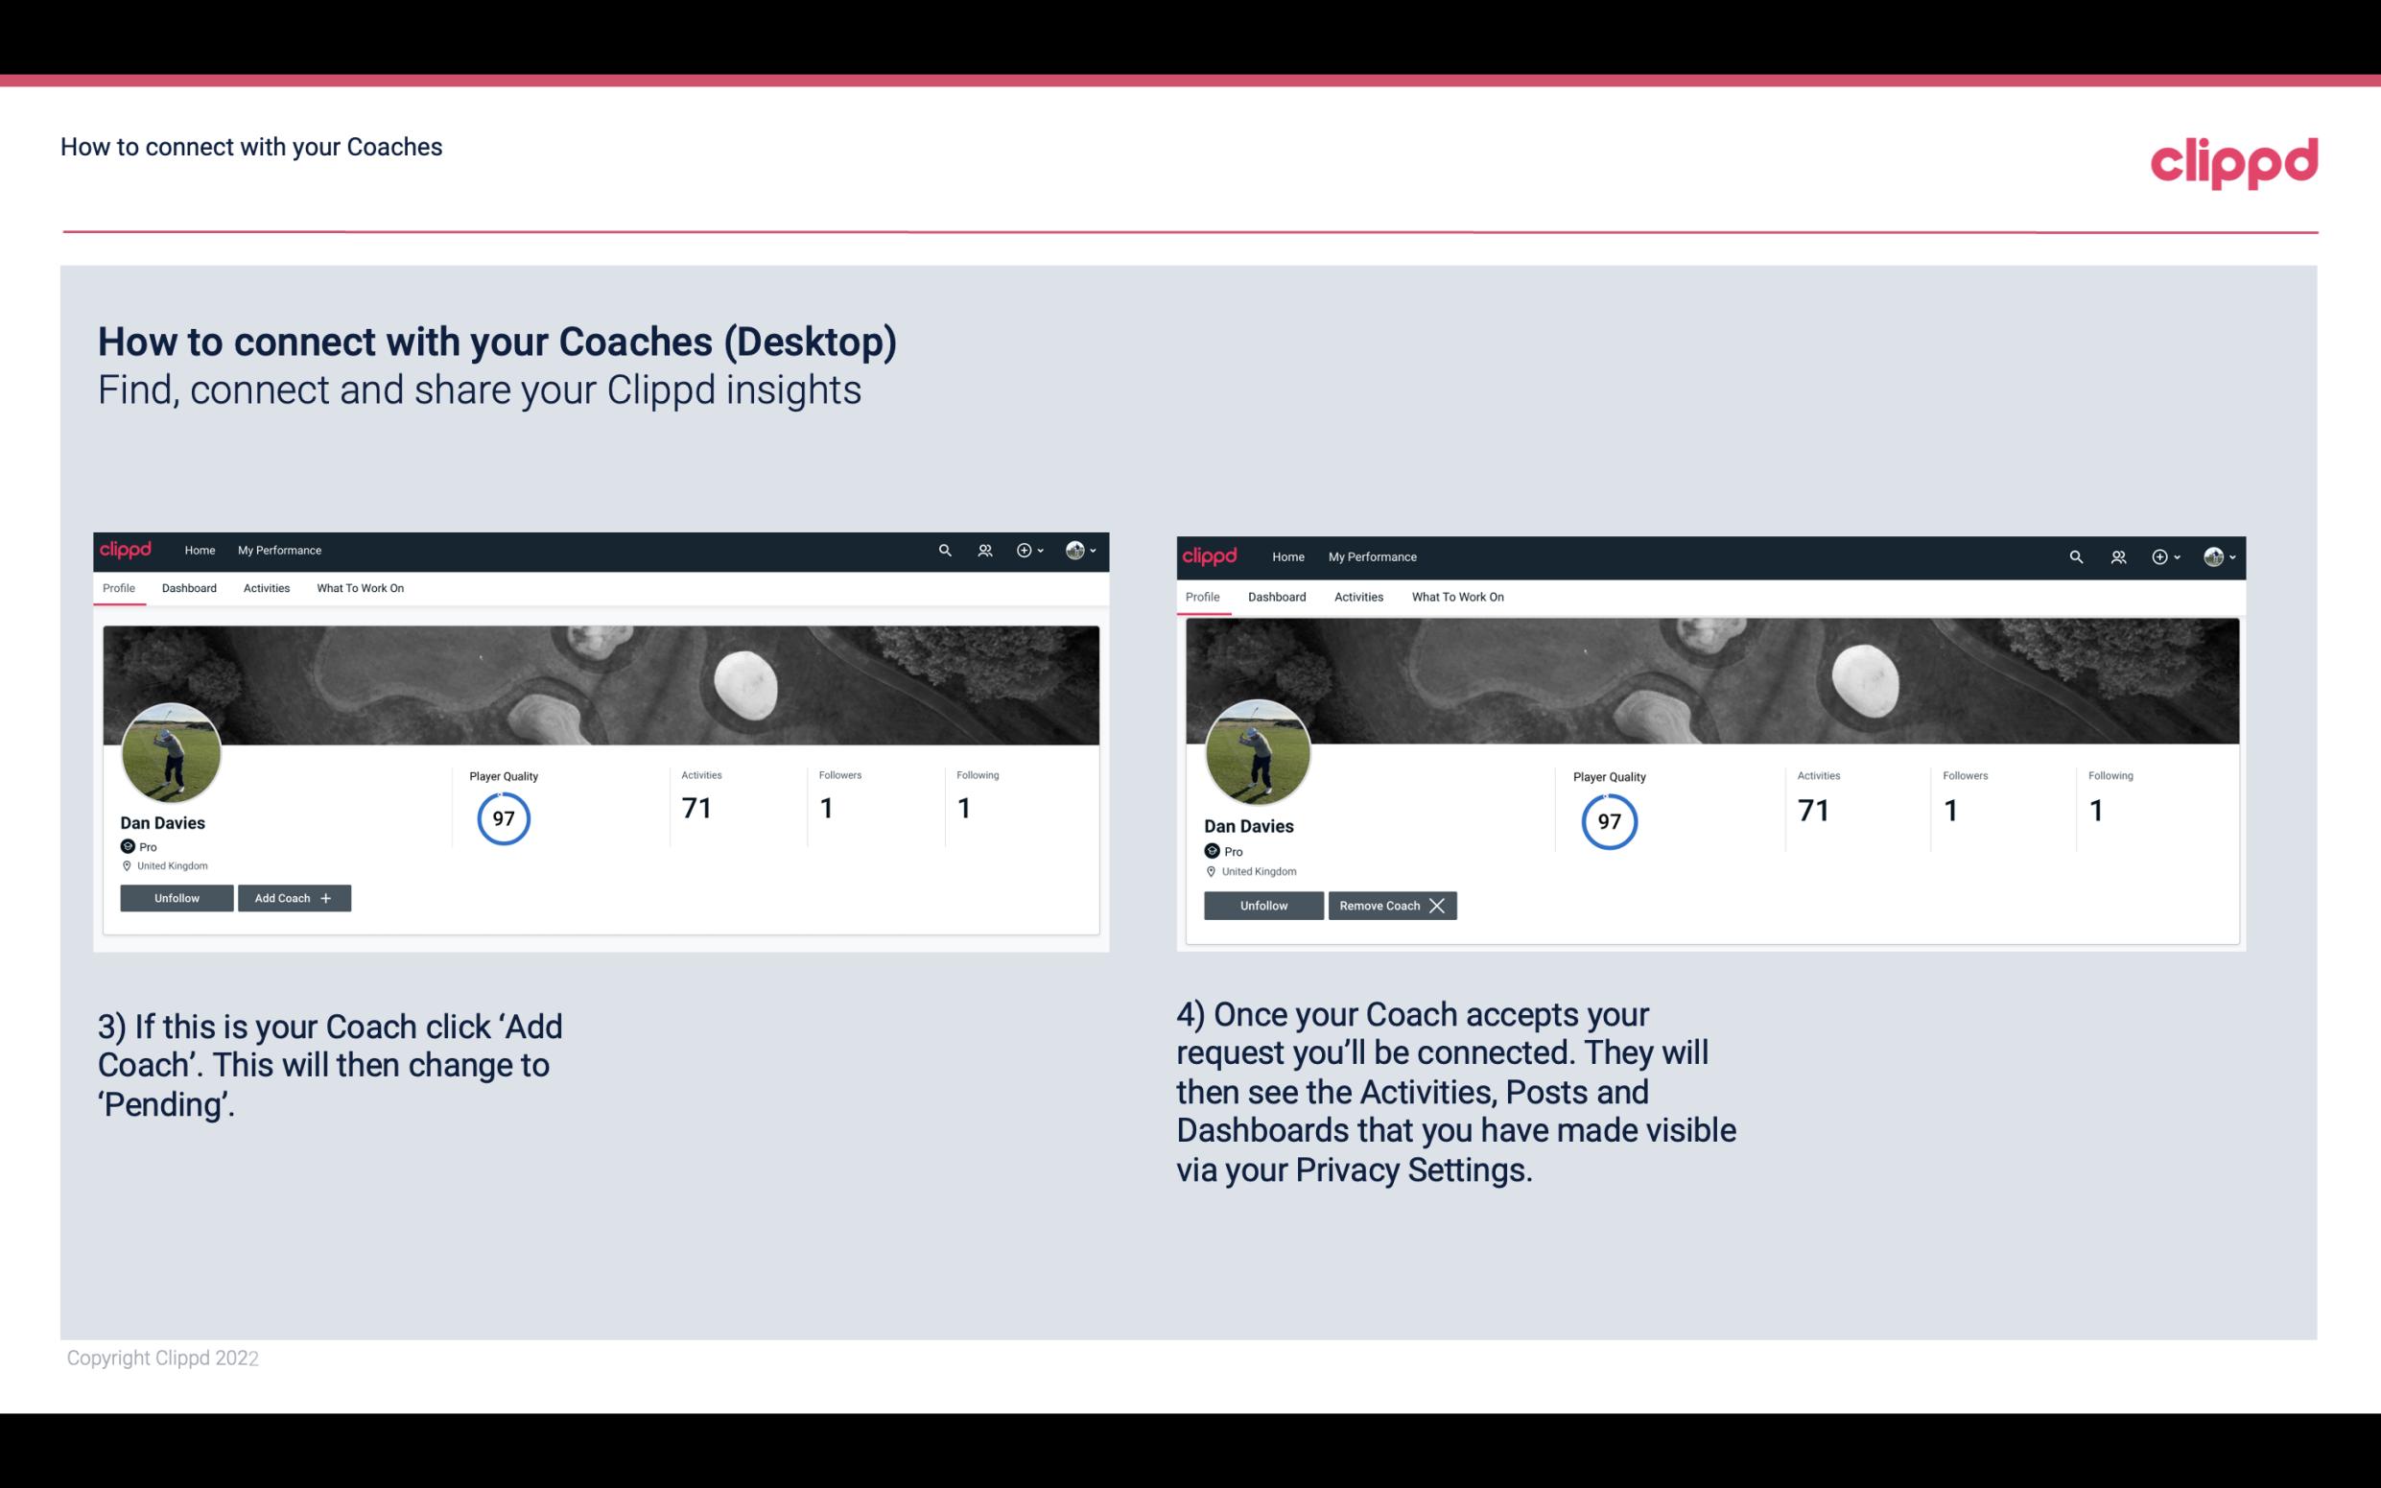
Task: Expand 'My Performance' dropdown in right navbar
Action: [x=1372, y=555]
